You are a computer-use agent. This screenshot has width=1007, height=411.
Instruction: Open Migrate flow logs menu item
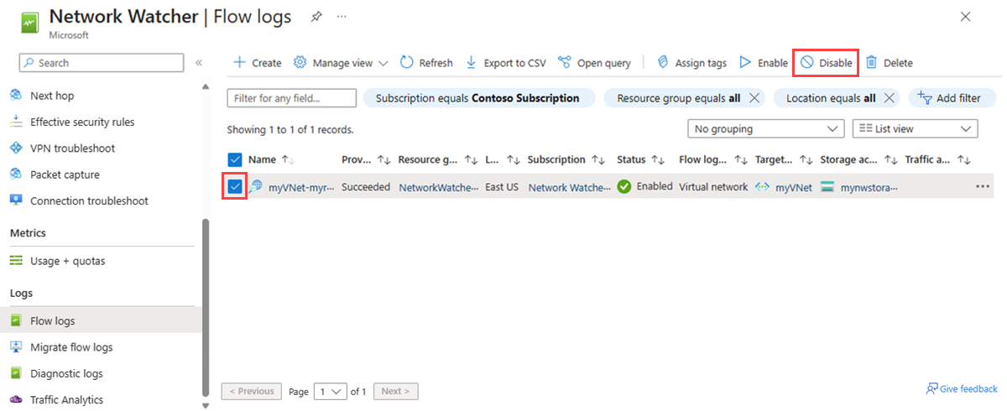[x=71, y=347]
